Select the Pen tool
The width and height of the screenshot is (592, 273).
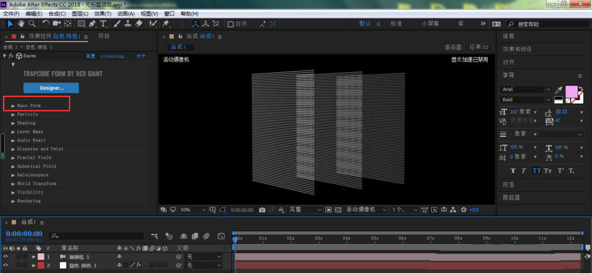coord(92,24)
